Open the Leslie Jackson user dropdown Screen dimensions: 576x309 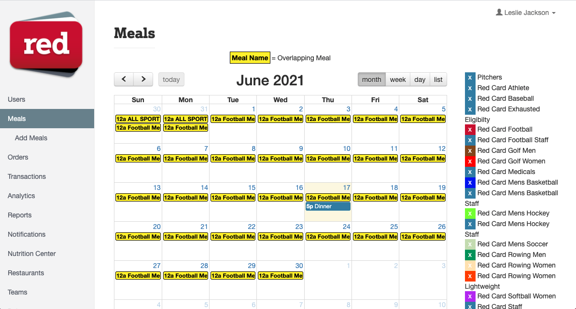click(526, 13)
